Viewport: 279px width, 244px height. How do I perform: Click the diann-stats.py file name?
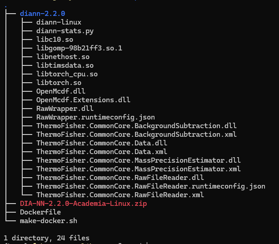pyautogui.click(x=65, y=31)
